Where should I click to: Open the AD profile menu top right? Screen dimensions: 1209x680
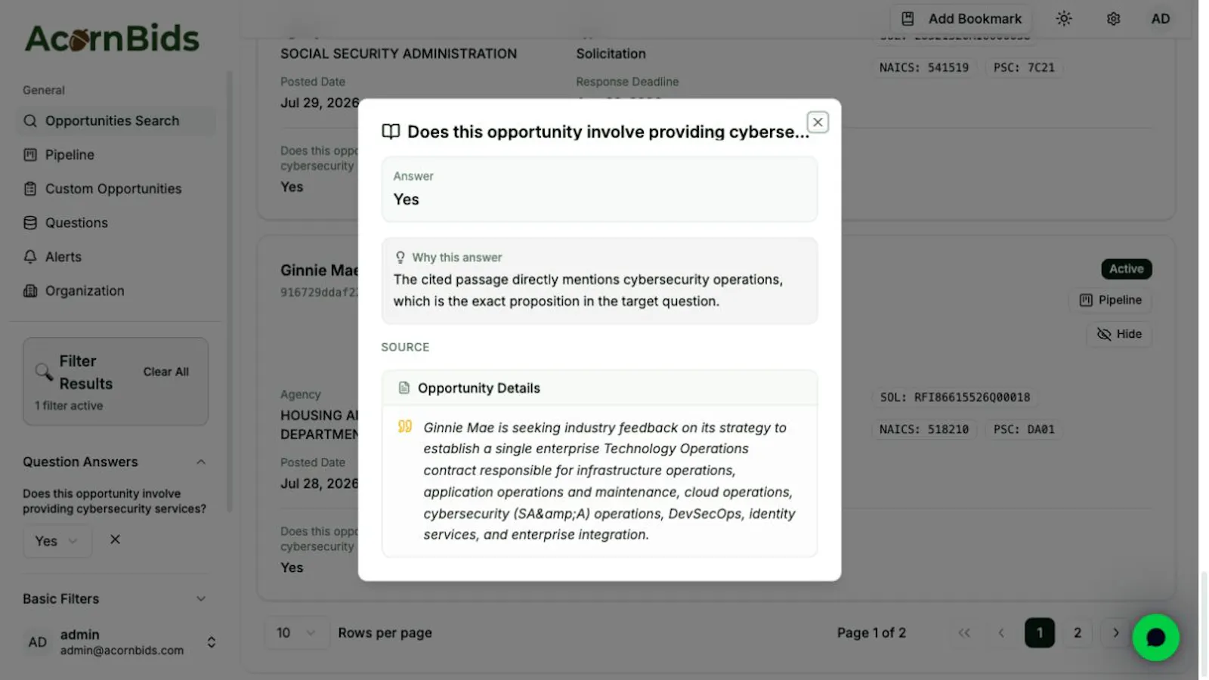(x=1161, y=19)
